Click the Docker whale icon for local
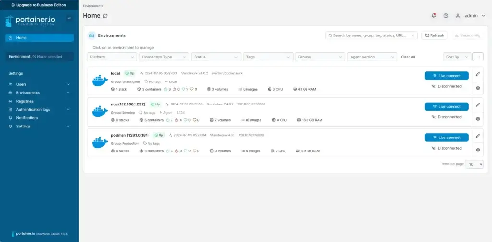The image size is (492, 242). tap(100, 81)
